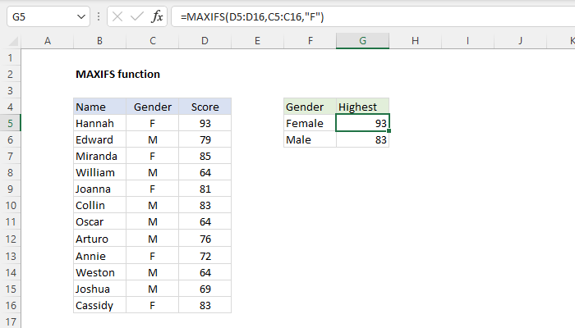Image resolution: width=575 pixels, height=328 pixels.
Task: Click the 'Name' header cell
Action: coord(99,107)
